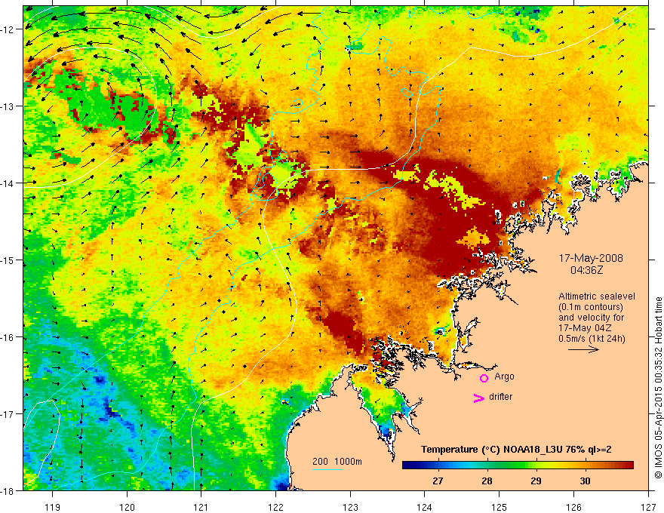This screenshot has height=513, width=664.
Task: Click longitude axis label 120
Action: [x=127, y=507]
